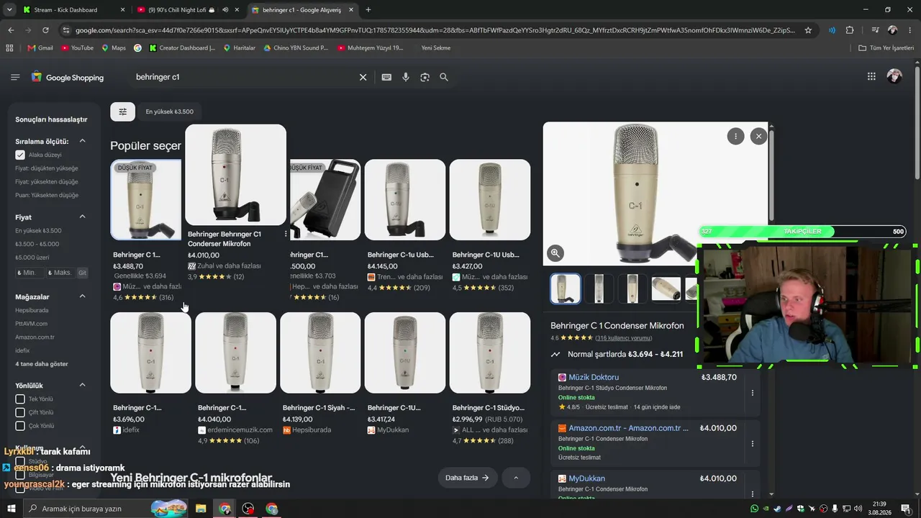This screenshot has width=921, height=518.
Task: Open the filter settings button
Action: 122,112
